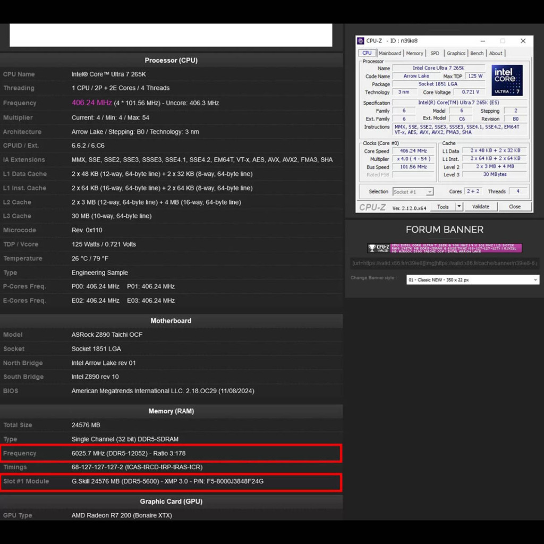Click the Slot #1 Module G.Skill value
The image size is (544, 544).
167,481
